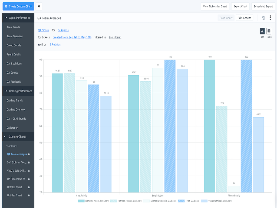Click the Export Chart button
The height and width of the screenshot is (208, 277).
click(x=240, y=6)
